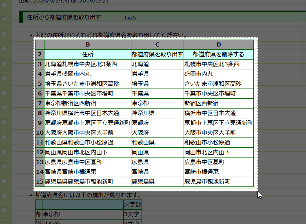Click 岩手県 in column C
This screenshot has height=224, width=306.
coord(157,74)
